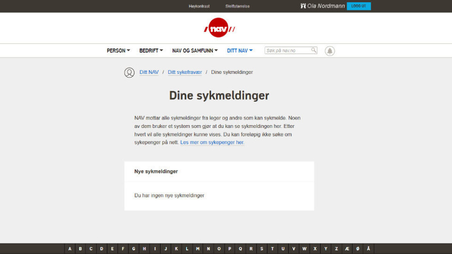Click Dine sykmeldinger breadcrumb text
This screenshot has height=254, width=452.
coord(232,72)
